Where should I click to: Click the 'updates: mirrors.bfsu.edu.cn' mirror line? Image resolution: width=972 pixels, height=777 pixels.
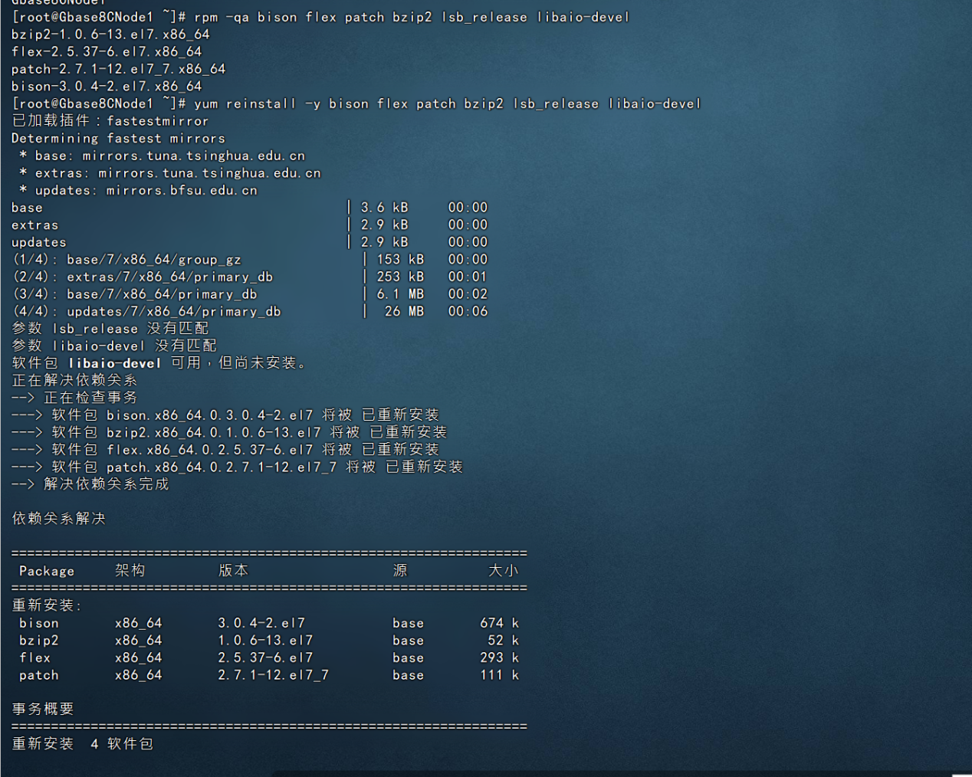point(139,191)
